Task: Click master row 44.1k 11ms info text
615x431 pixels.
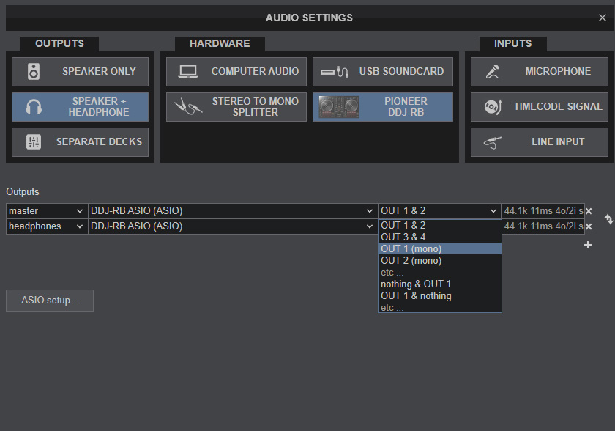Action: click(x=543, y=211)
